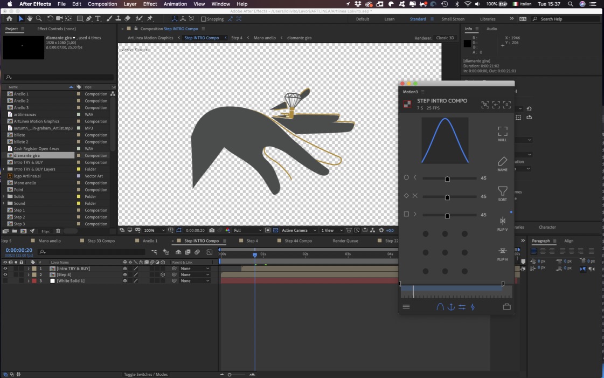Click the anchor icon at Motion3 bottom

(x=451, y=307)
